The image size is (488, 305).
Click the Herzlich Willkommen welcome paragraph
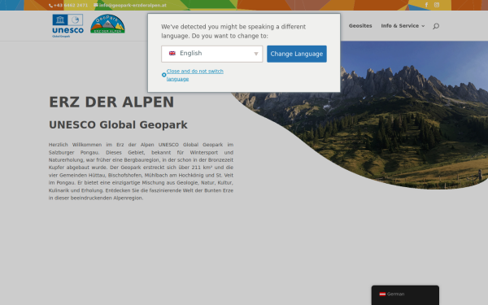click(141, 171)
